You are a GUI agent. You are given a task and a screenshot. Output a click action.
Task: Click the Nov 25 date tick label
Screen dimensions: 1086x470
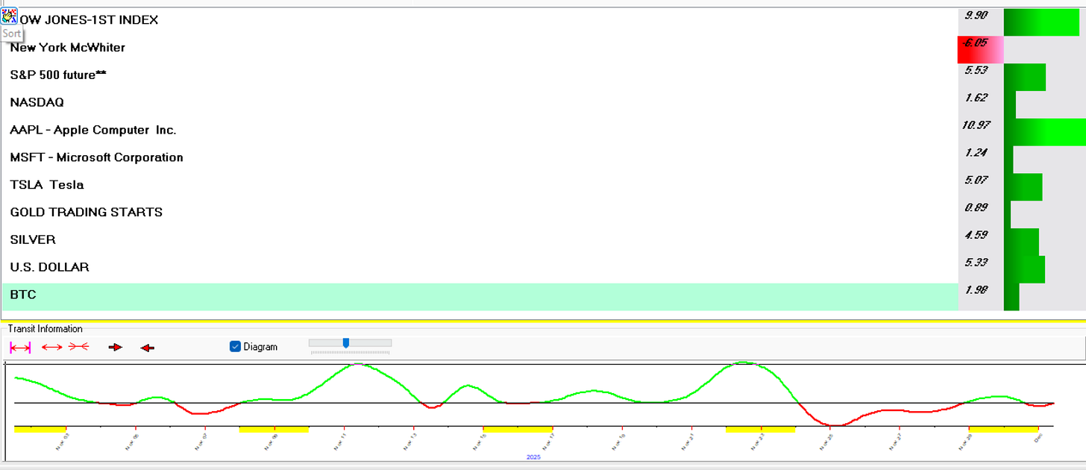(x=826, y=440)
